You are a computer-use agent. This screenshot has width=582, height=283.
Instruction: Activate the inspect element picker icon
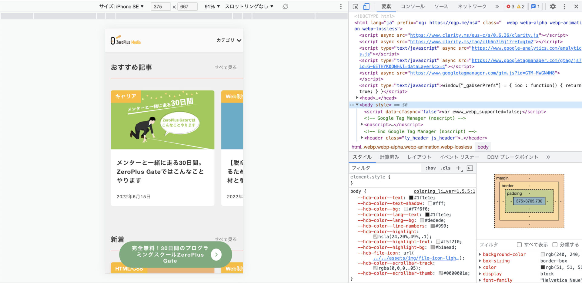click(356, 6)
